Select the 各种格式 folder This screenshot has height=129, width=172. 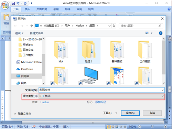(x=117, y=51)
